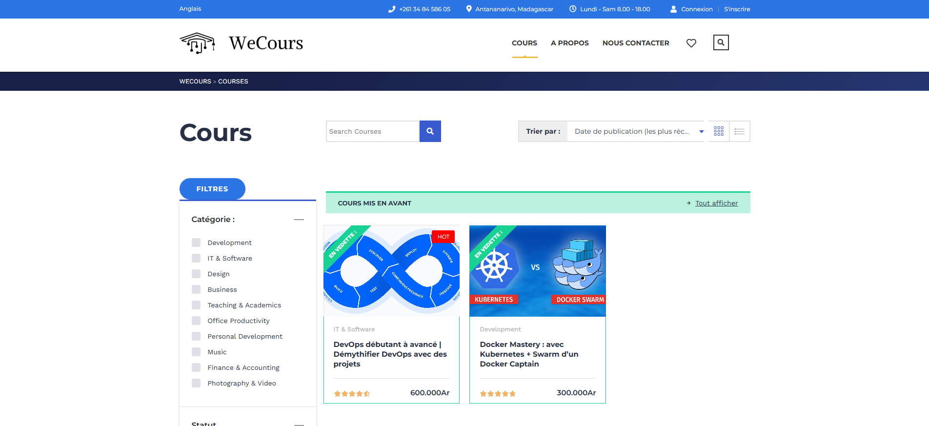Screen dimensions: 929x426
Task: Click the WeCours graduation cap logo
Action: [197, 43]
